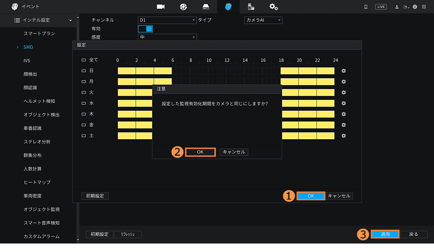434x252 pixels.
Task: Click the gear icon for Sunday (日) row
Action: 343,71
